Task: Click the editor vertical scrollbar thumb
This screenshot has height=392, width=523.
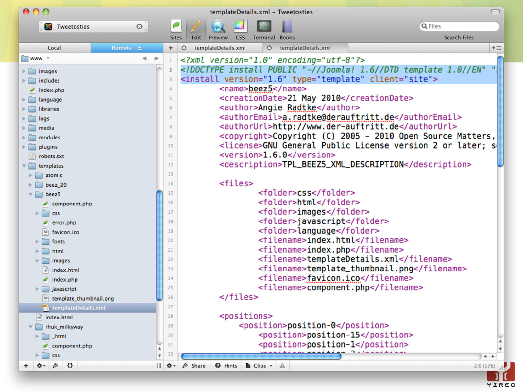Action: [500, 111]
